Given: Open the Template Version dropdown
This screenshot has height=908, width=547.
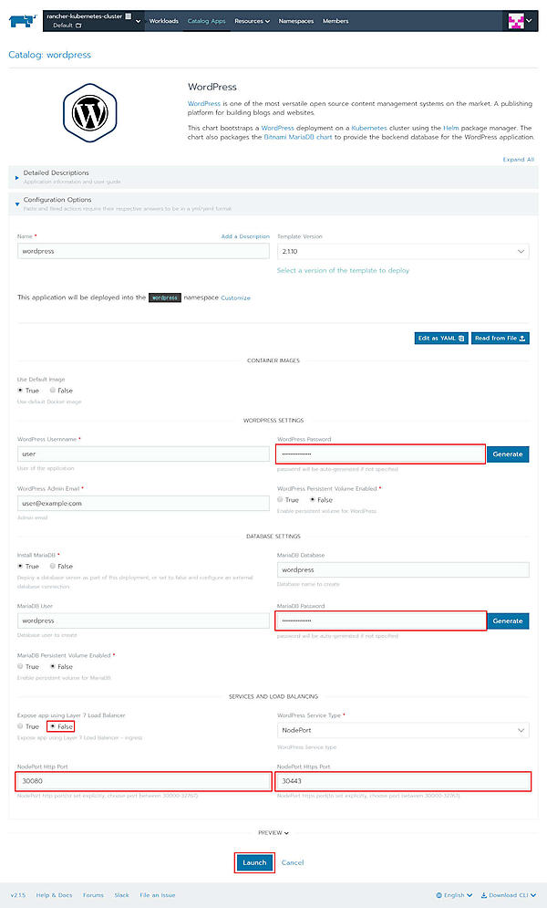Looking at the screenshot, I should pos(403,251).
